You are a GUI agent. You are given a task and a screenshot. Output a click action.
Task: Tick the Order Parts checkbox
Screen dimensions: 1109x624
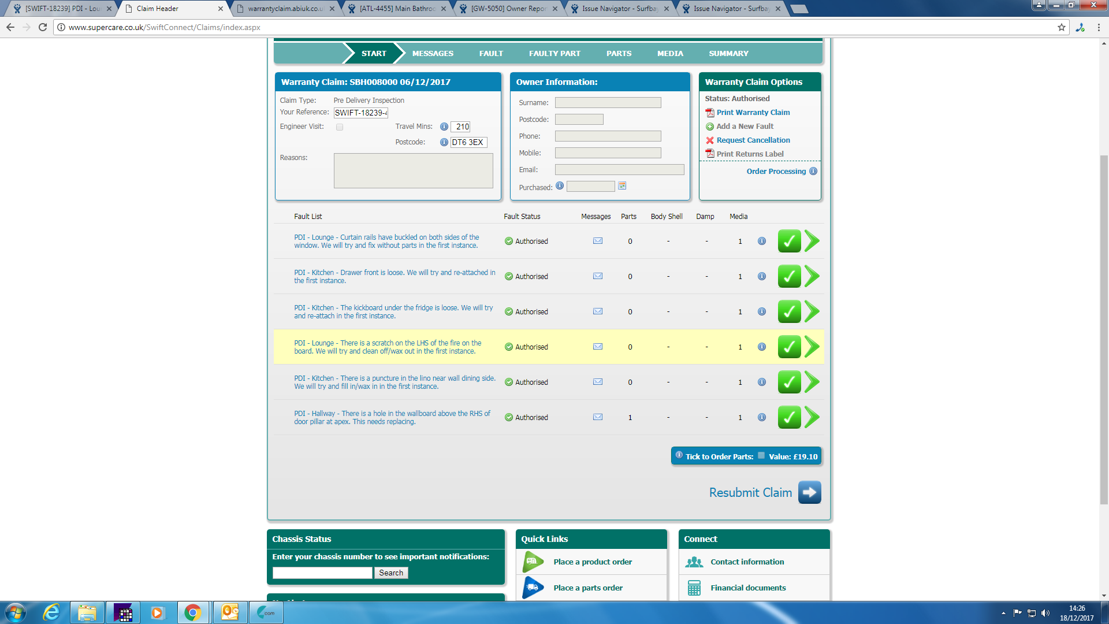pos(761,455)
